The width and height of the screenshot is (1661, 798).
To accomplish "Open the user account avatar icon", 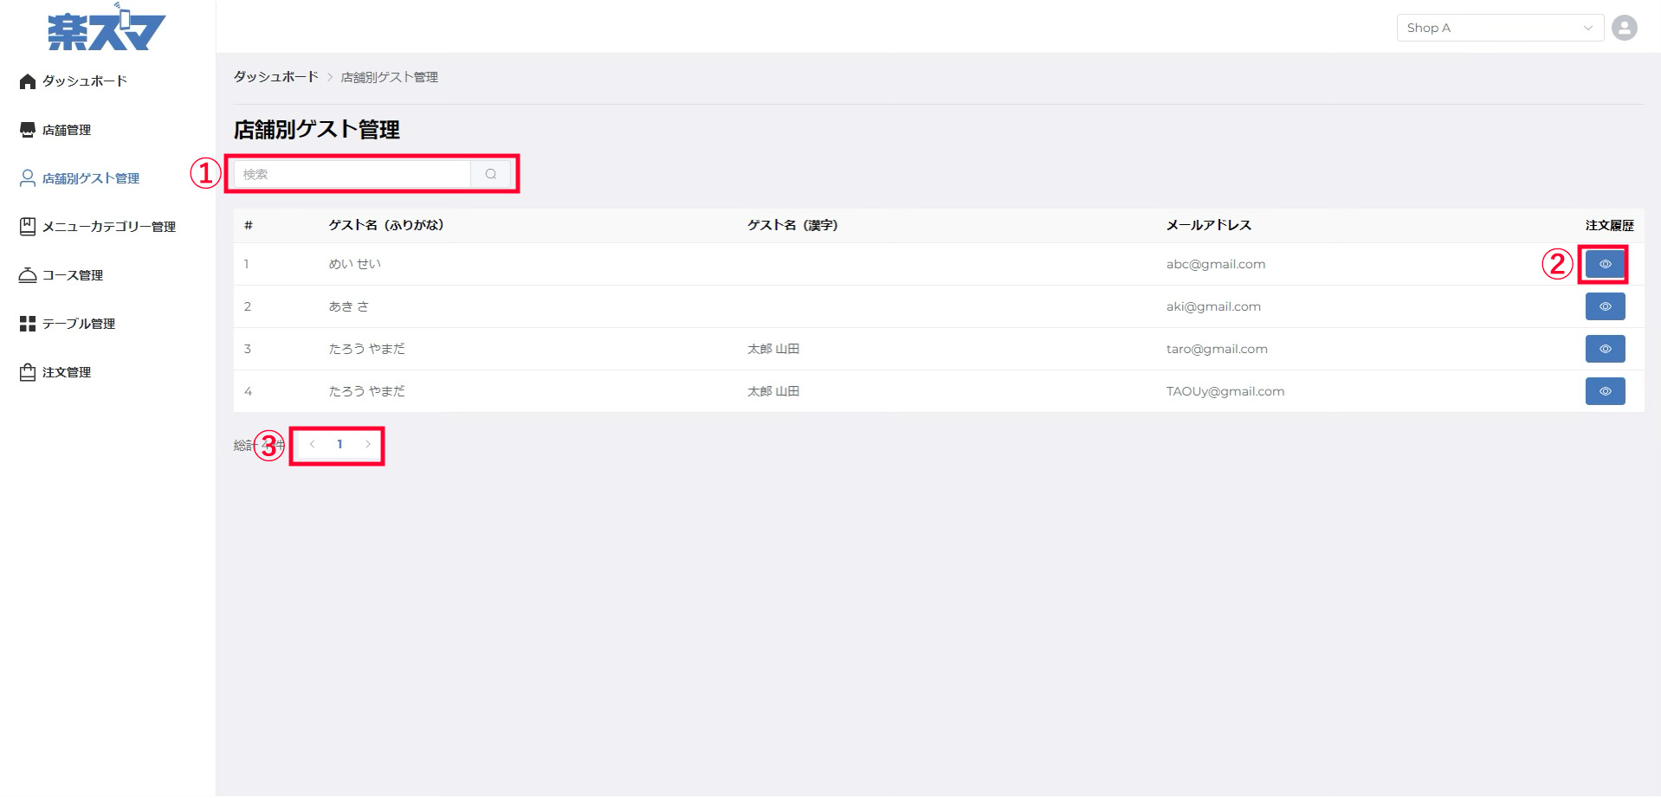I will [1624, 28].
